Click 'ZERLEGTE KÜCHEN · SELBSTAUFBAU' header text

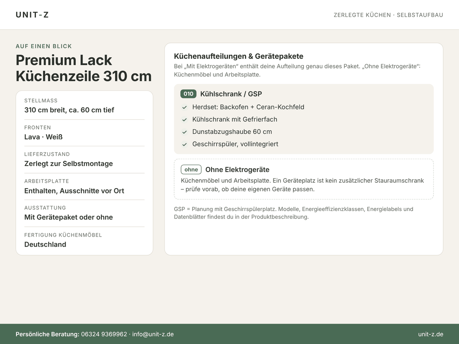[x=388, y=15]
